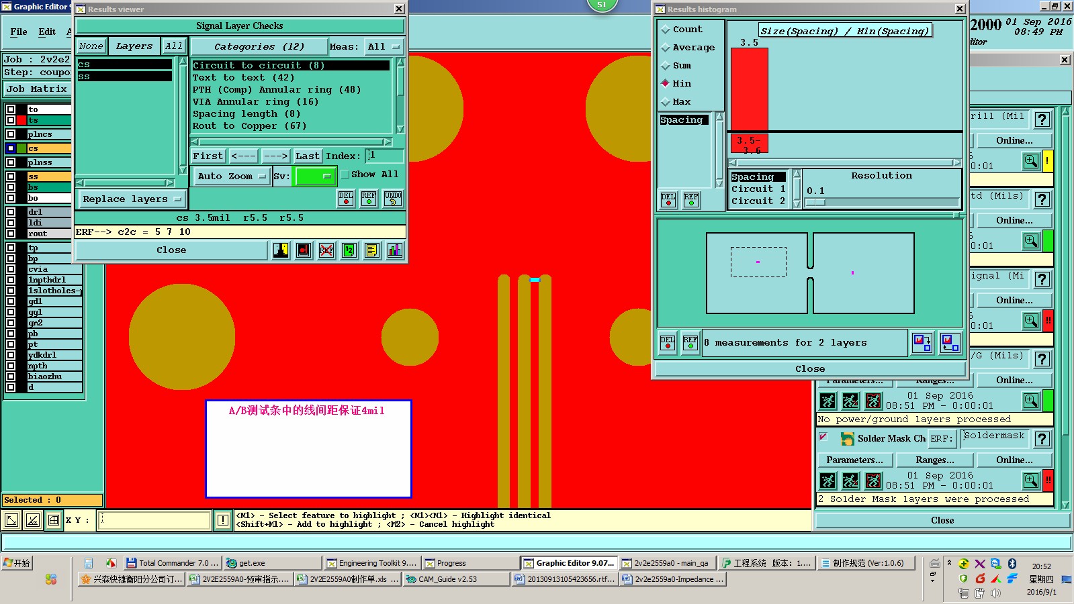Click the grid snap icon beside X Y
Screen dimensions: 1074x604
coord(54,520)
